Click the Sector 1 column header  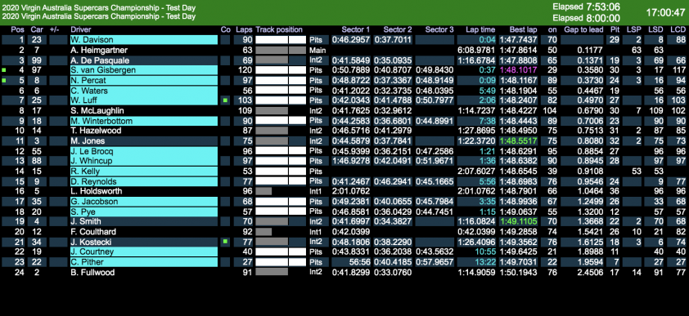355,29
